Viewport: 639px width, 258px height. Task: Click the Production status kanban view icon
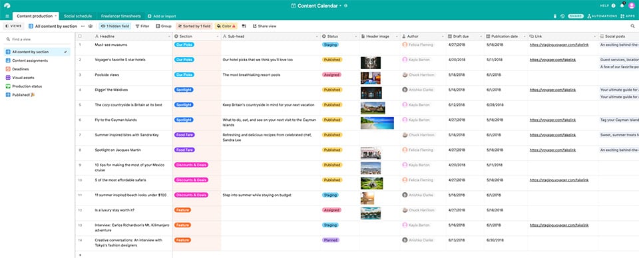[8, 86]
